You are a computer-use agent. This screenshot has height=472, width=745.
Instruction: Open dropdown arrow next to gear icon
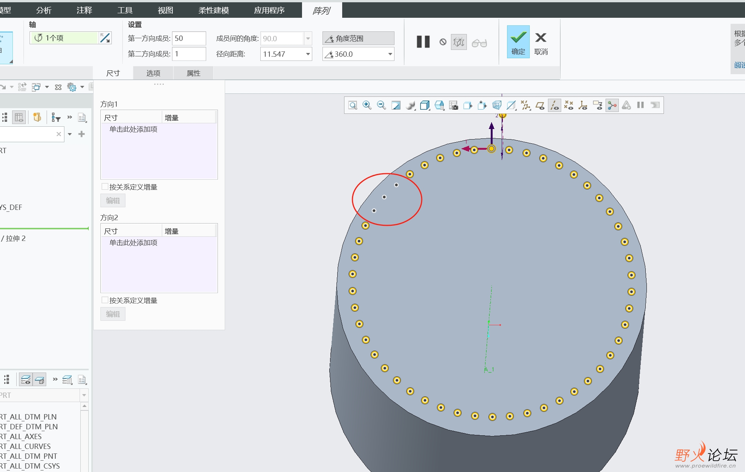pos(82,87)
